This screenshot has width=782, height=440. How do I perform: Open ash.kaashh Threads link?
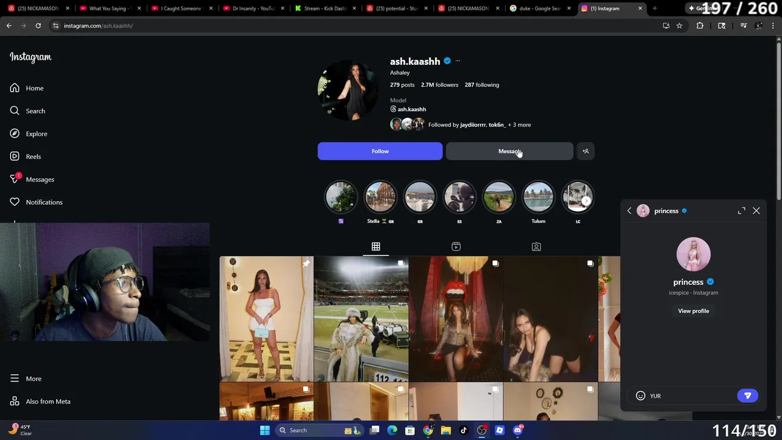coord(408,109)
